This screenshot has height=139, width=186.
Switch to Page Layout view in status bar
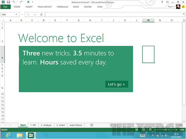pyautogui.click(x=144, y=130)
